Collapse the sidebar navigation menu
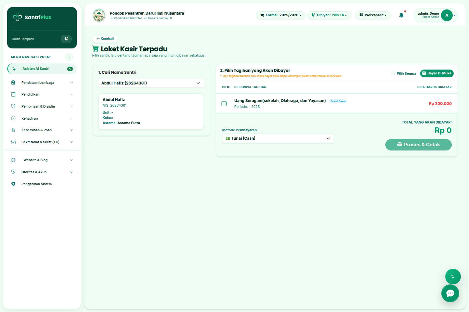469x312 pixels. pyautogui.click(x=69, y=57)
